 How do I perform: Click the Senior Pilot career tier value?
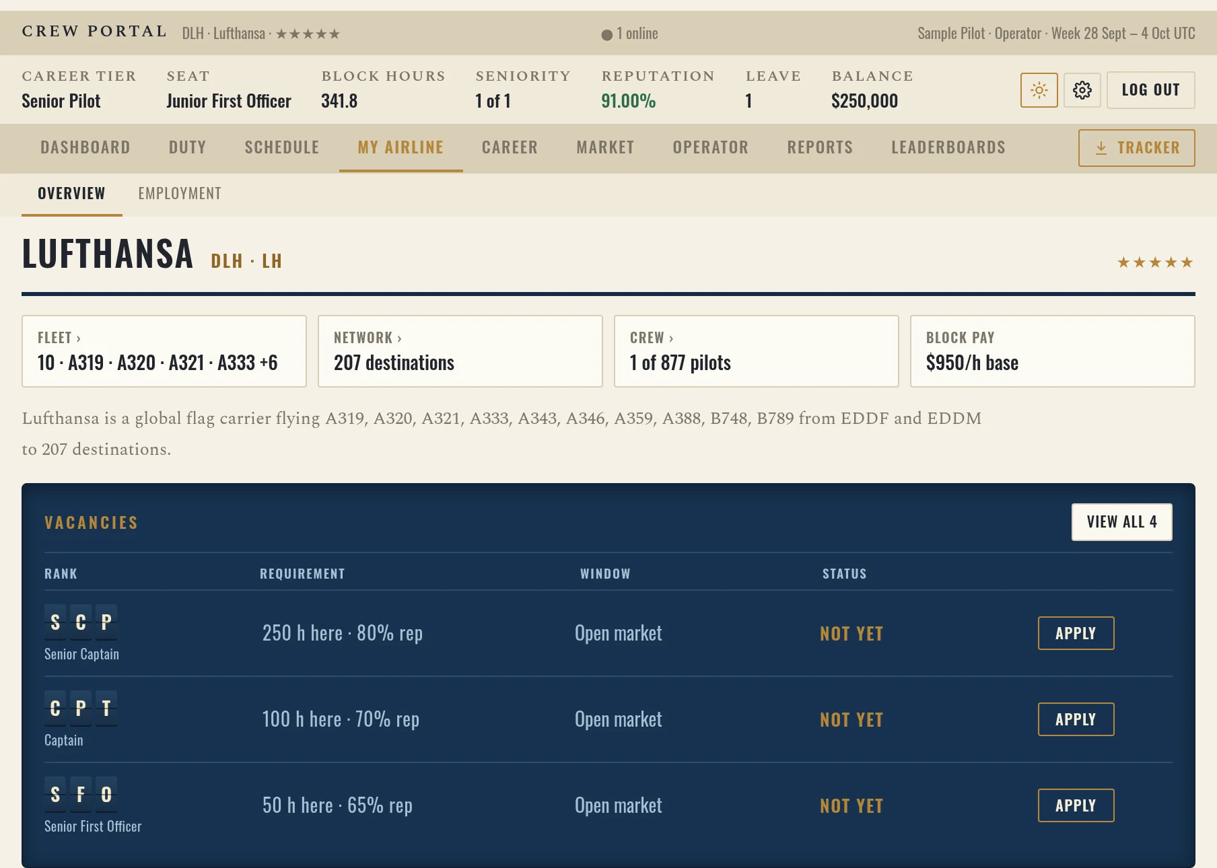[x=61, y=101]
